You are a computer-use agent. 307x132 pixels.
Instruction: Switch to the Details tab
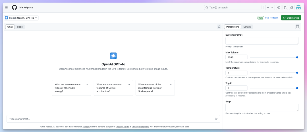click(x=247, y=27)
